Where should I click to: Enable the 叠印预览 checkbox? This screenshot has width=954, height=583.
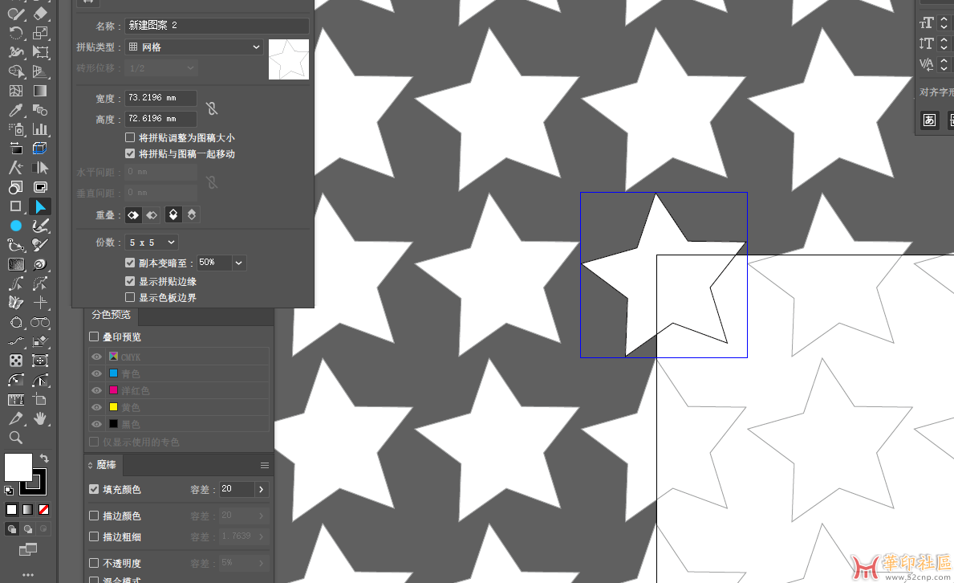(x=94, y=336)
